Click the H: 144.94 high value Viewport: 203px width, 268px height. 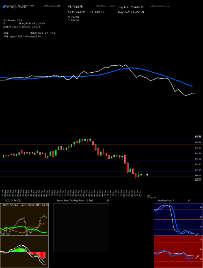pyautogui.click(x=73, y=17)
